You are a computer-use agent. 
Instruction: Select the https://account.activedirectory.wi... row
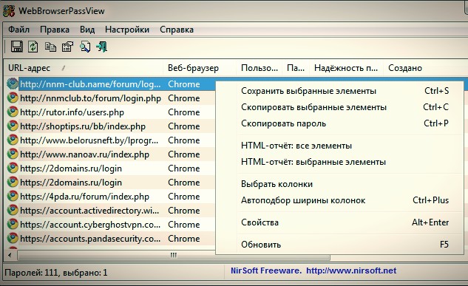pos(89,210)
